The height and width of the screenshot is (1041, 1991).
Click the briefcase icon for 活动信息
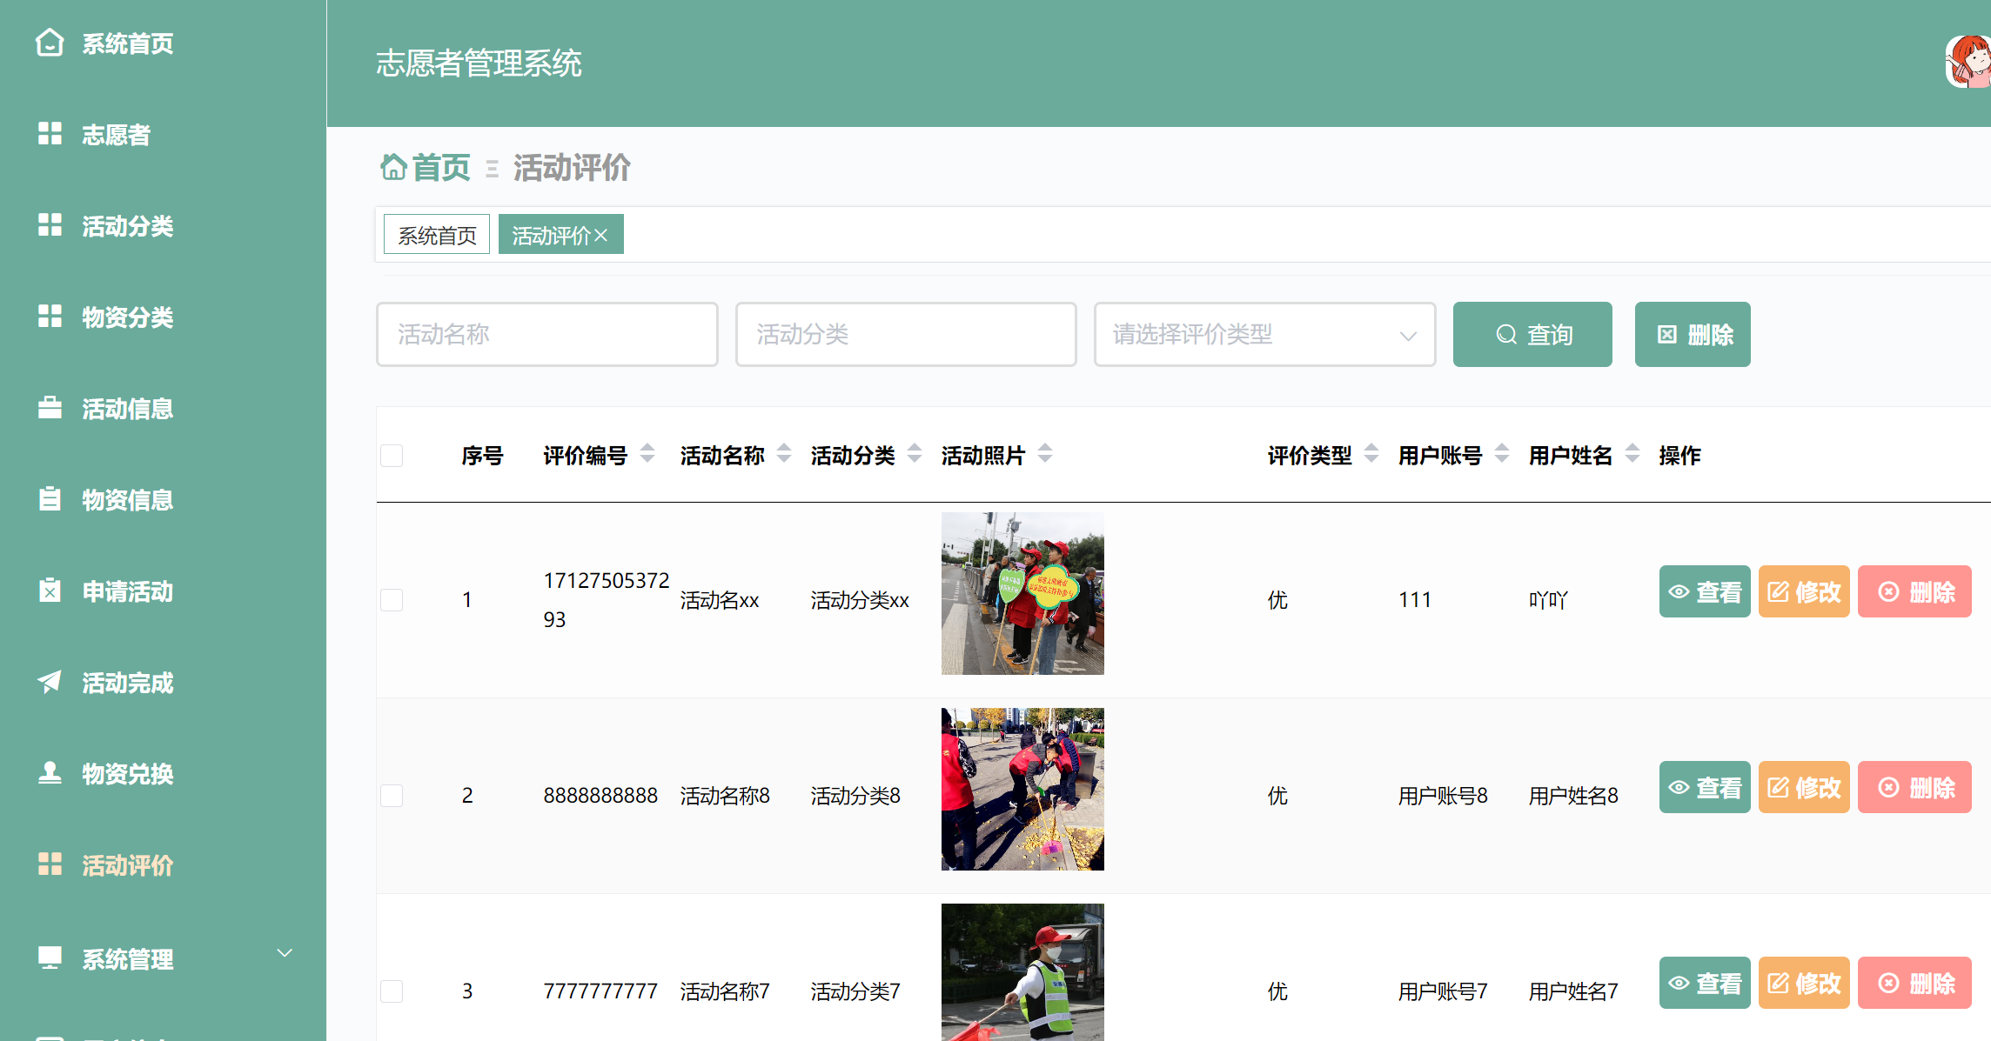pos(50,408)
